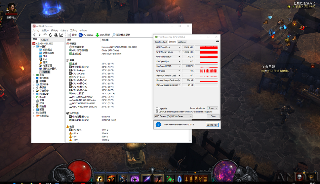The height and width of the screenshot is (184, 320).
Task: Click the user silhouette toolbar icon in AIDA64
Action: (x=56, y=35)
